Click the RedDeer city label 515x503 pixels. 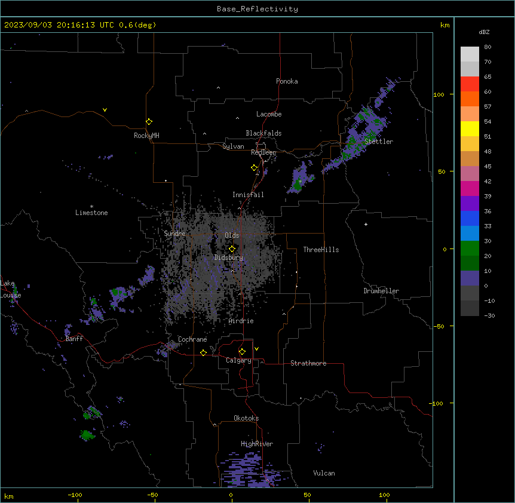pos(263,152)
